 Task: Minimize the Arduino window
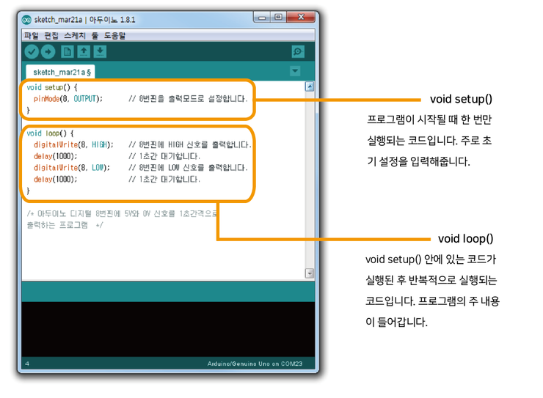coord(262,18)
